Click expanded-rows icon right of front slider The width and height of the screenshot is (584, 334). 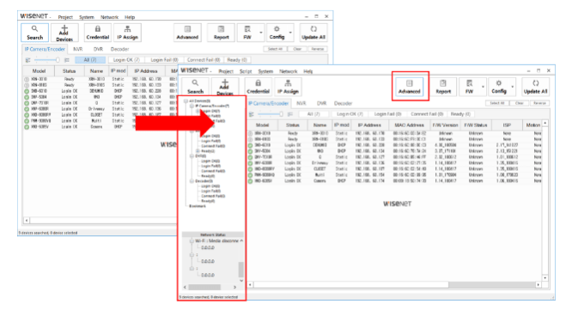tap(290, 114)
